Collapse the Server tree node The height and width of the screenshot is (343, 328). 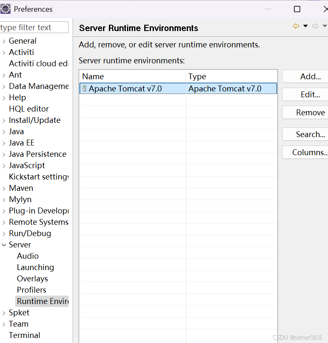coord(4,245)
